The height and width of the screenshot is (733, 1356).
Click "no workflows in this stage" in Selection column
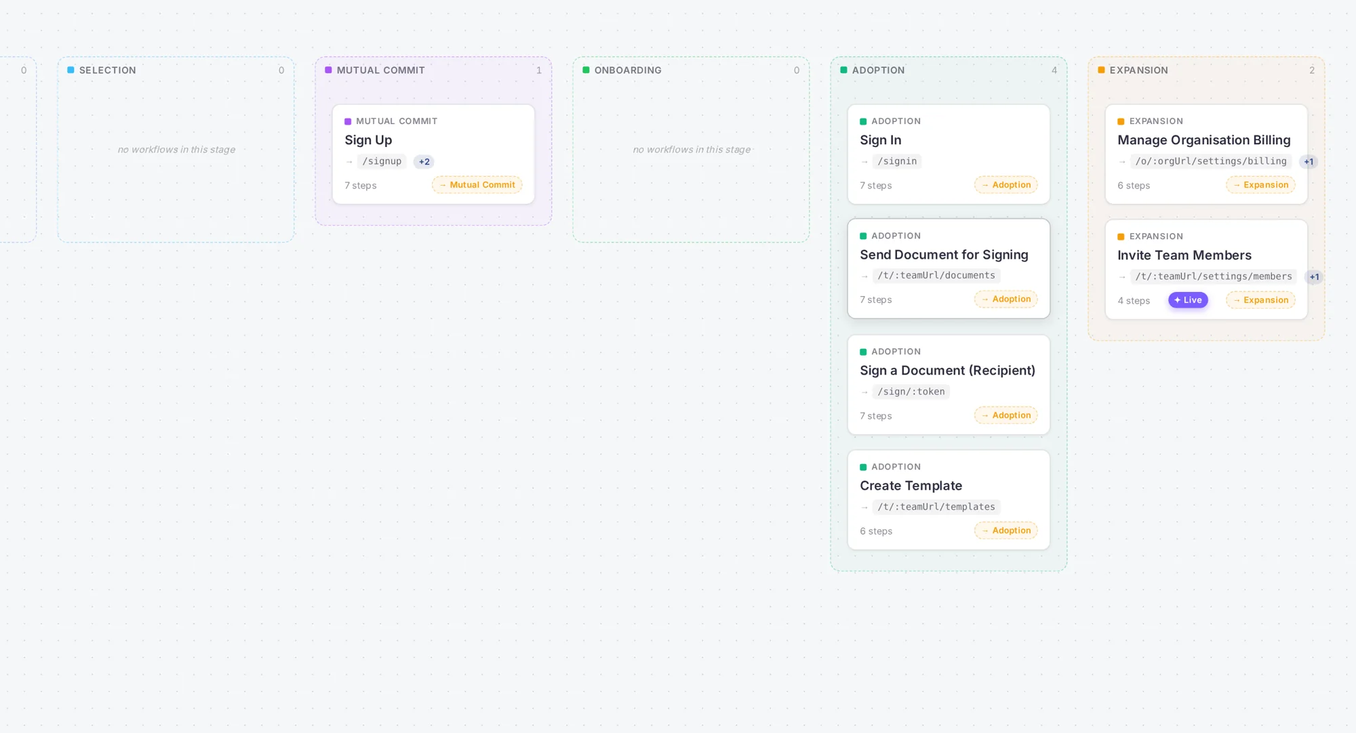pos(176,150)
